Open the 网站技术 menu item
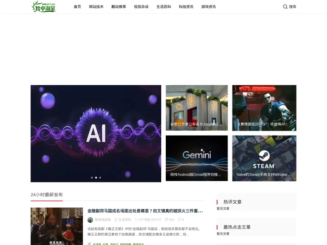Screen dimensions: 327x245 (96, 7)
